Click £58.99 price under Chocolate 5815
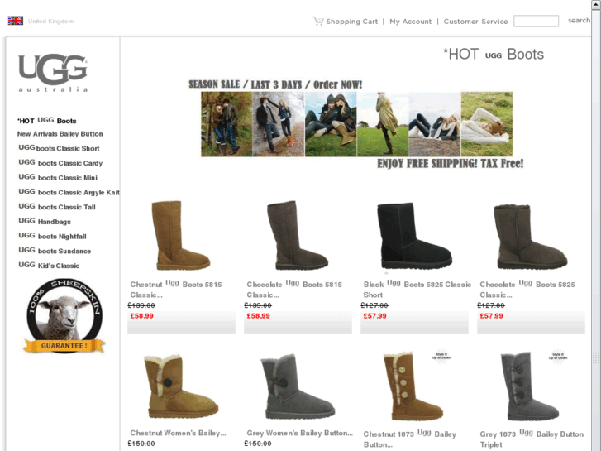Image resolution: width=601 pixels, height=451 pixels. tap(258, 316)
